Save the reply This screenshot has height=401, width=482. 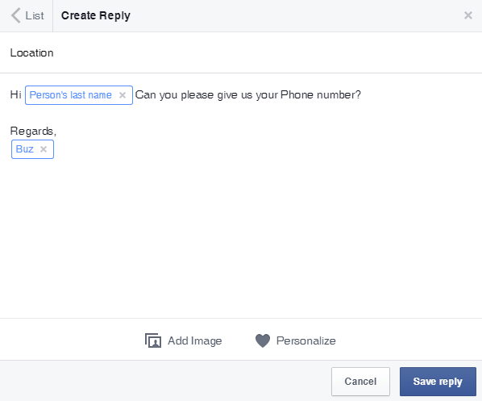(x=438, y=382)
